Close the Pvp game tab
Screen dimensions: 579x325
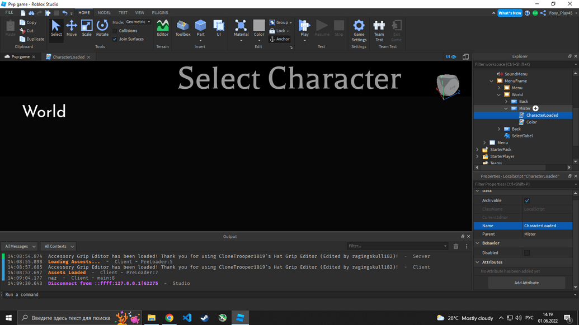tap(34, 57)
